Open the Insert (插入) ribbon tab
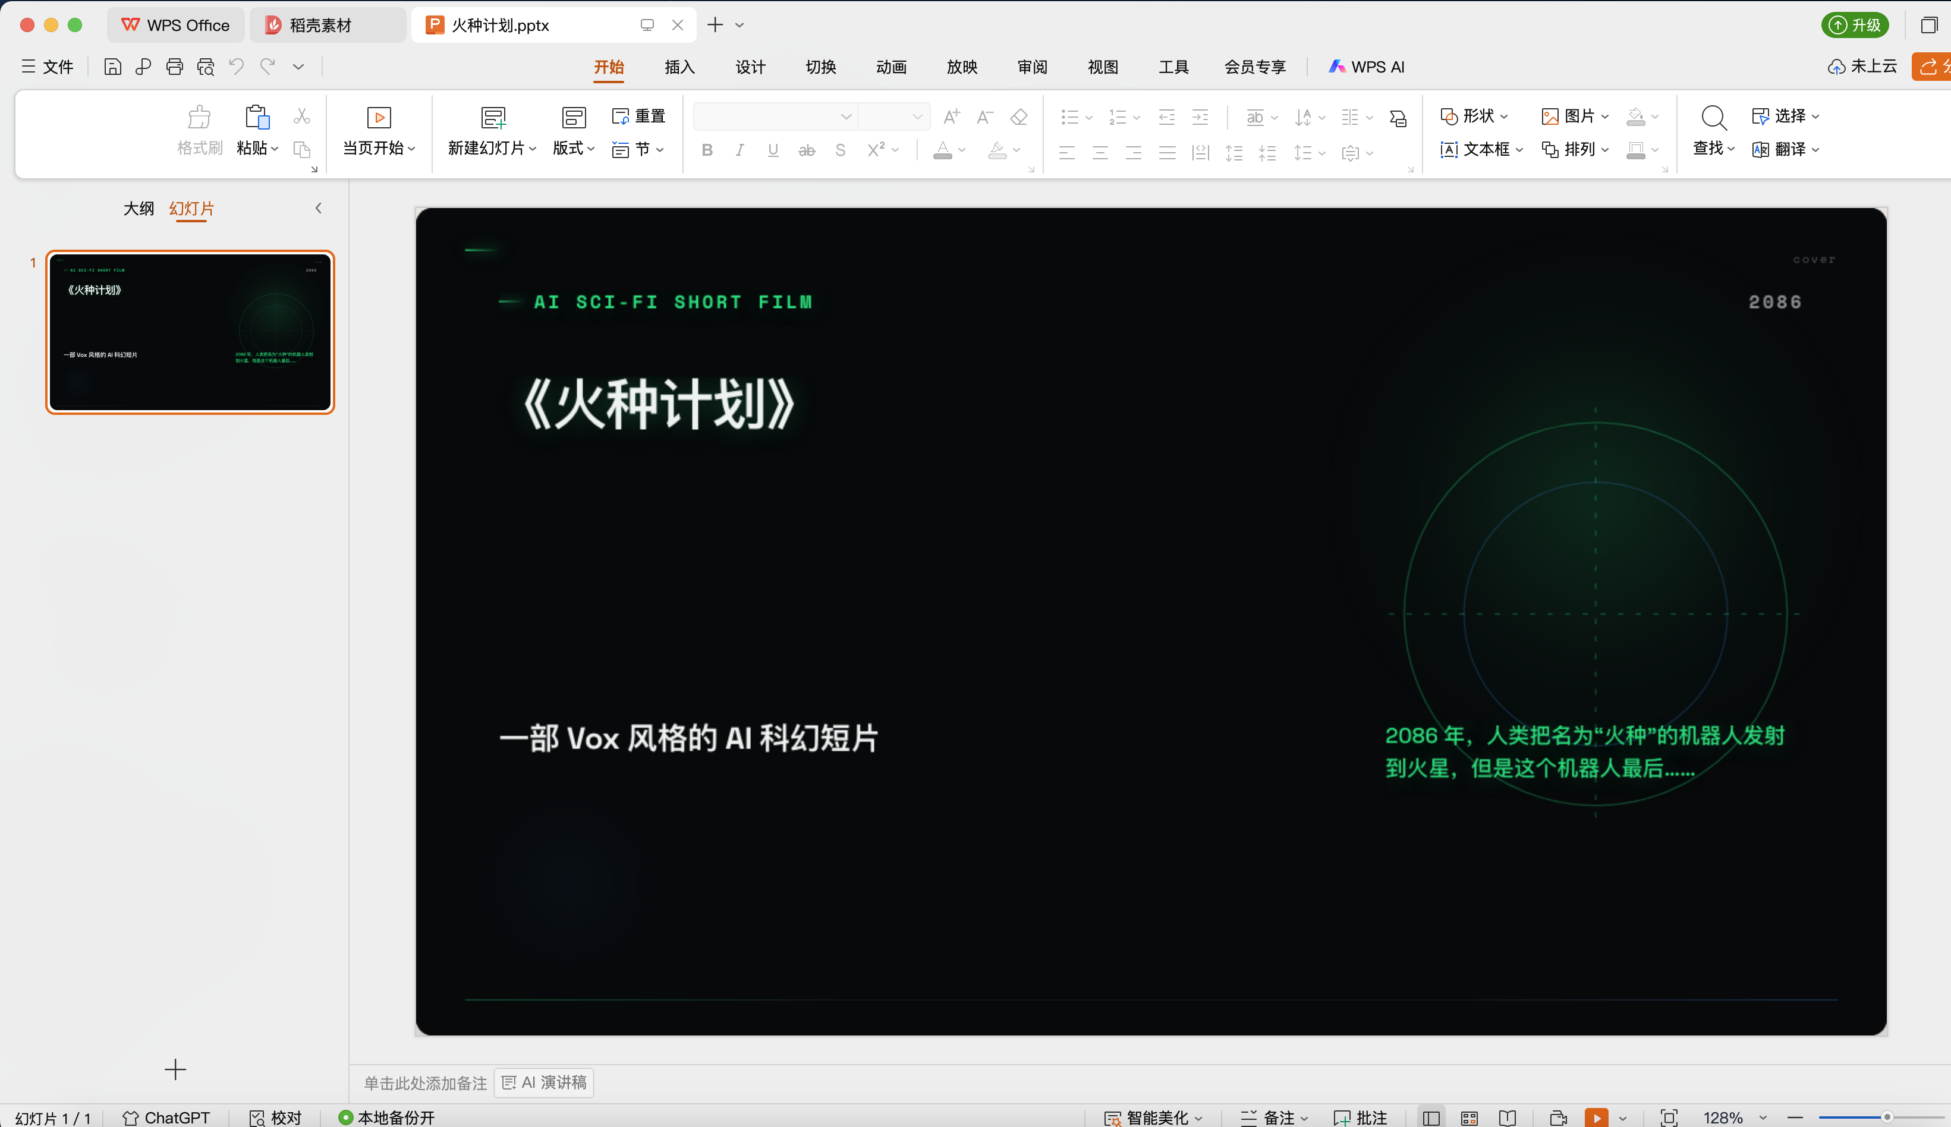1951x1127 pixels. 679,67
